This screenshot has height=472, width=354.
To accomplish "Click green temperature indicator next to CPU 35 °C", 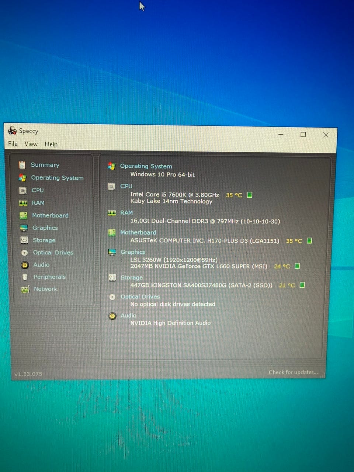I will 250,195.
